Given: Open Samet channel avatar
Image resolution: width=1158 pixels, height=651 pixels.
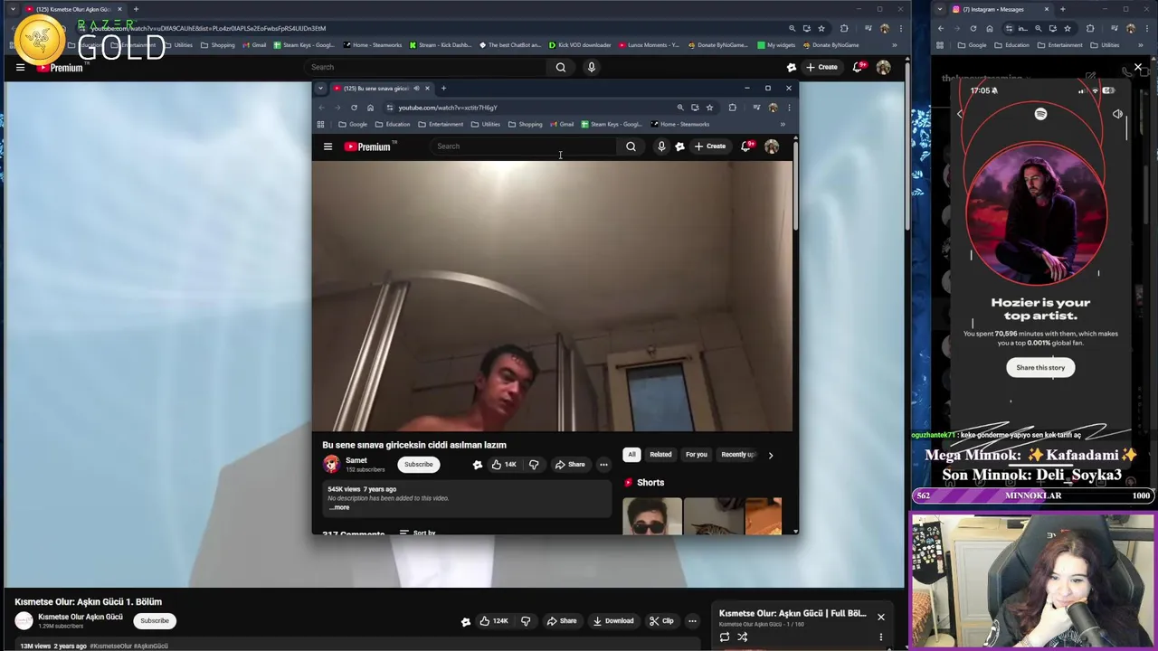Looking at the screenshot, I should click(331, 464).
